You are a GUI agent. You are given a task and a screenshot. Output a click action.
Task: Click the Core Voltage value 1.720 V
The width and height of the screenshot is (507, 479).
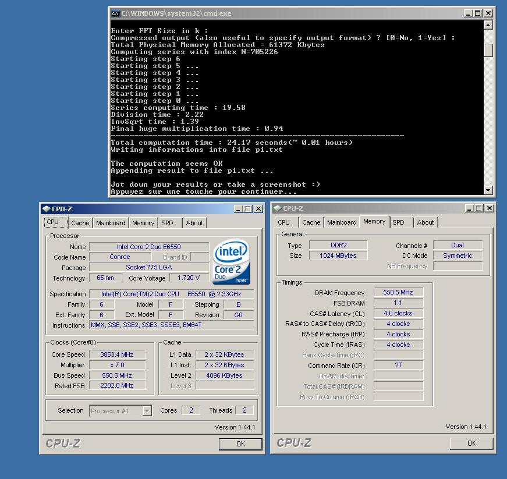point(189,278)
